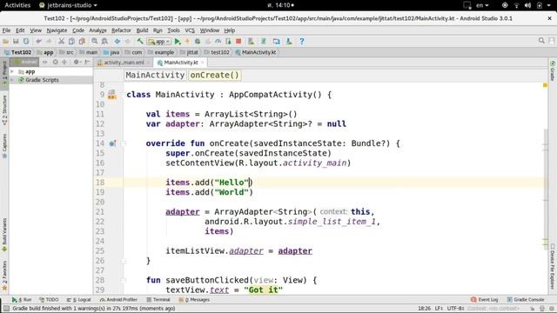Click the Open folder toolbar icon
The height and width of the screenshot is (313, 557).
[x=6, y=42]
